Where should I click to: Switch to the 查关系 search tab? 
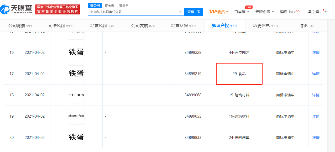click(x=124, y=6)
